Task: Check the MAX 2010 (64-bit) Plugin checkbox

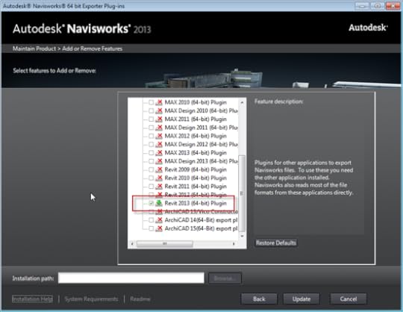Action: pyautogui.click(x=151, y=102)
